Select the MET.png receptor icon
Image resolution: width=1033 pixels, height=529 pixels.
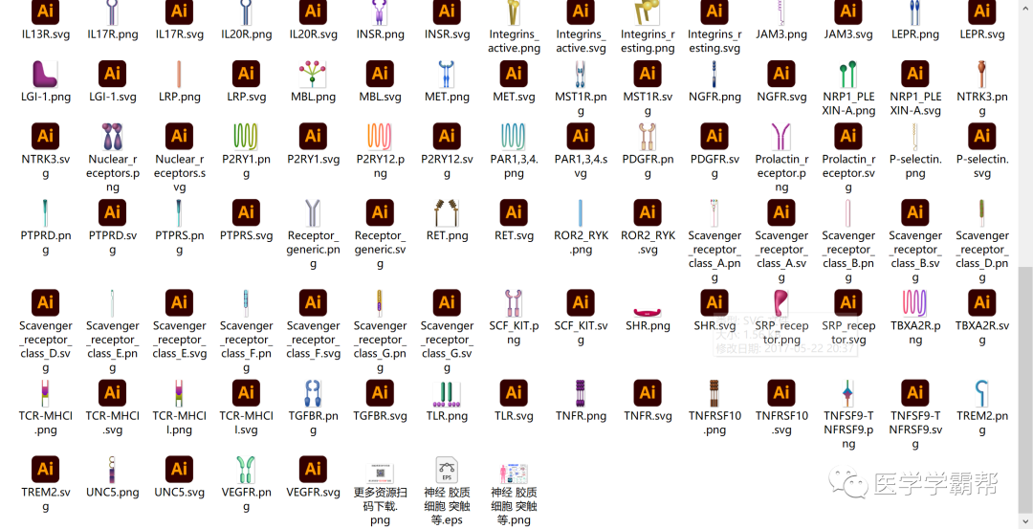point(447,74)
